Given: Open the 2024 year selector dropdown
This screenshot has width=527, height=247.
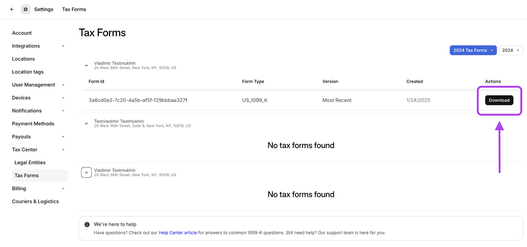Looking at the screenshot, I should (511, 50).
